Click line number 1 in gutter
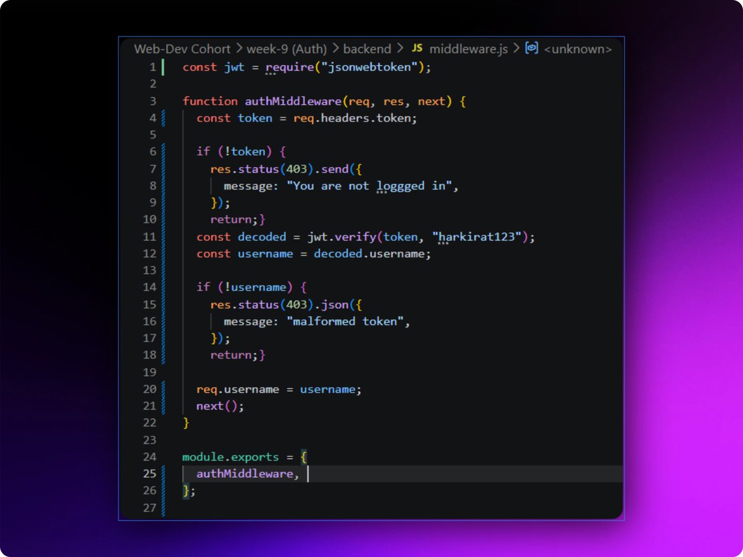Viewport: 743px width, 557px height. tap(152, 67)
